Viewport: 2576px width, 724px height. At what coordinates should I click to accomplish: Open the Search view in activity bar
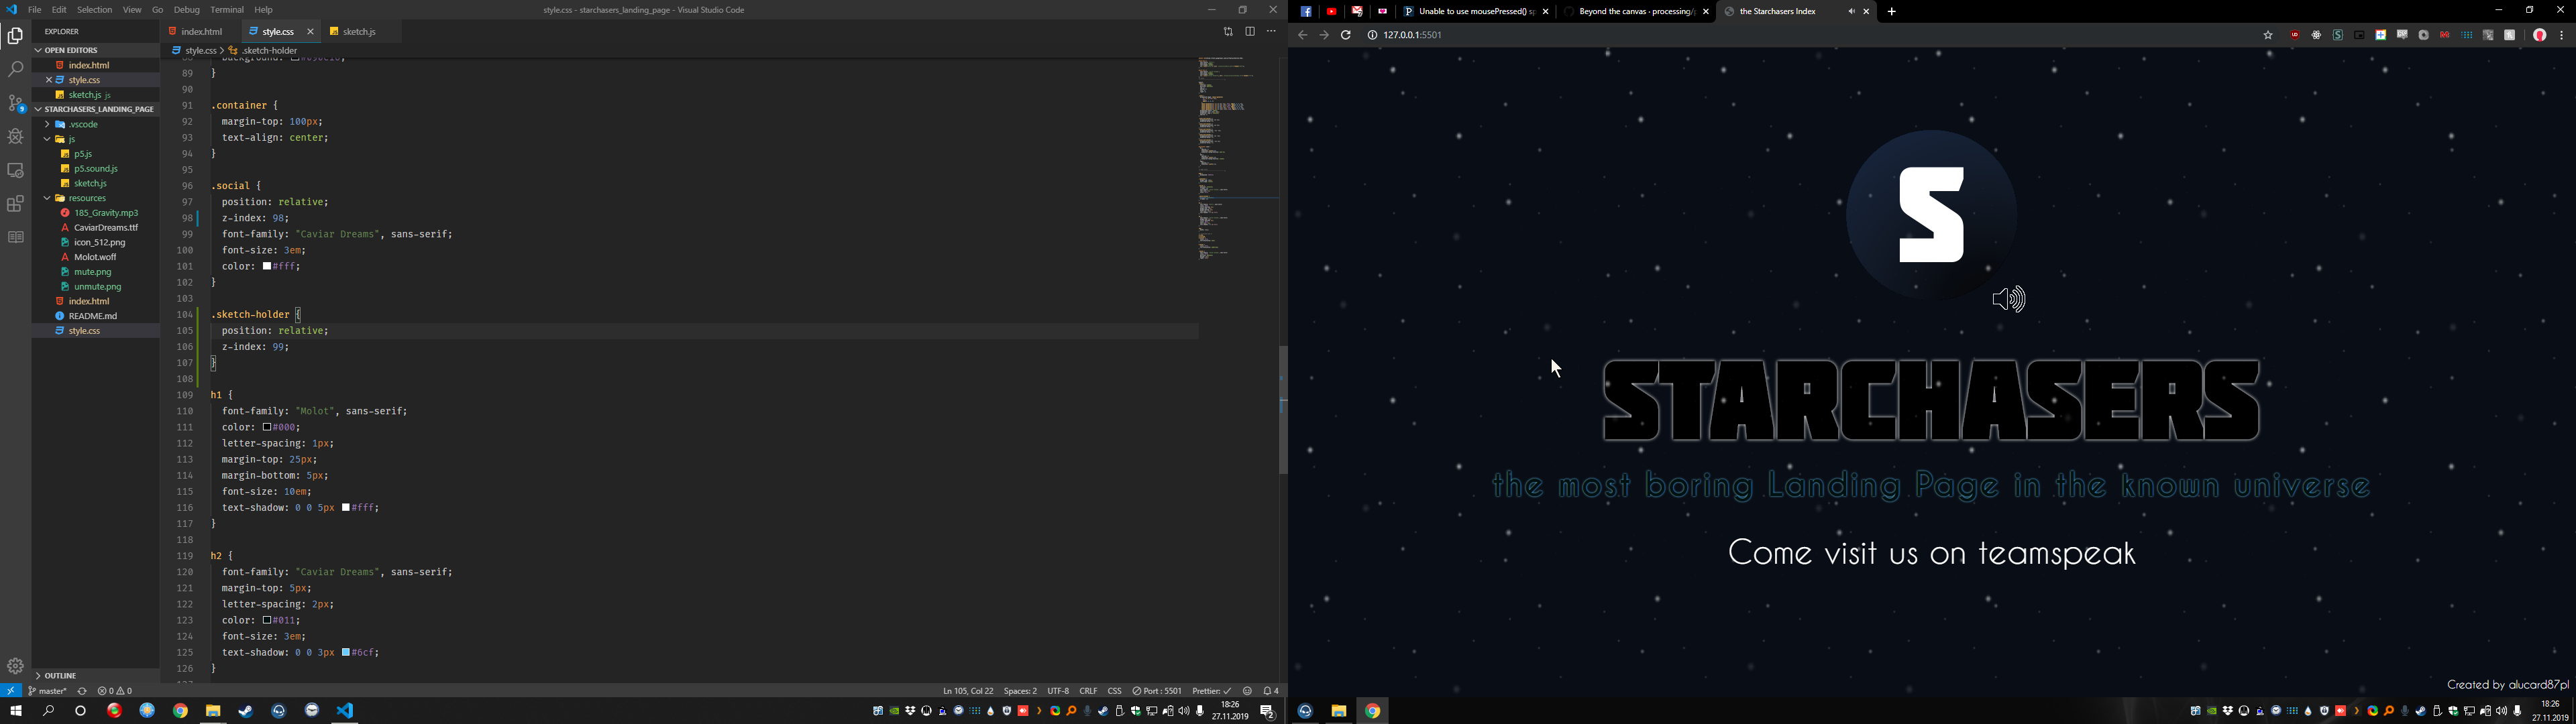click(15, 70)
